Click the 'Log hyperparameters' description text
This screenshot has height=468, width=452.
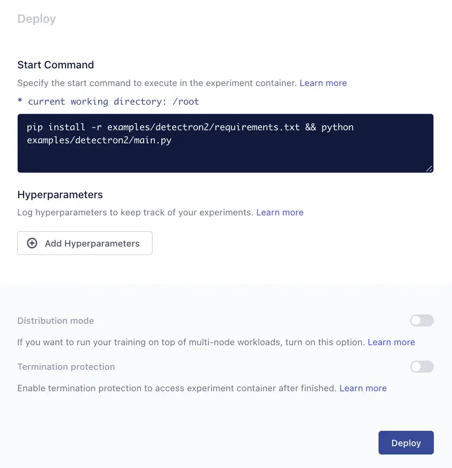[x=135, y=213]
